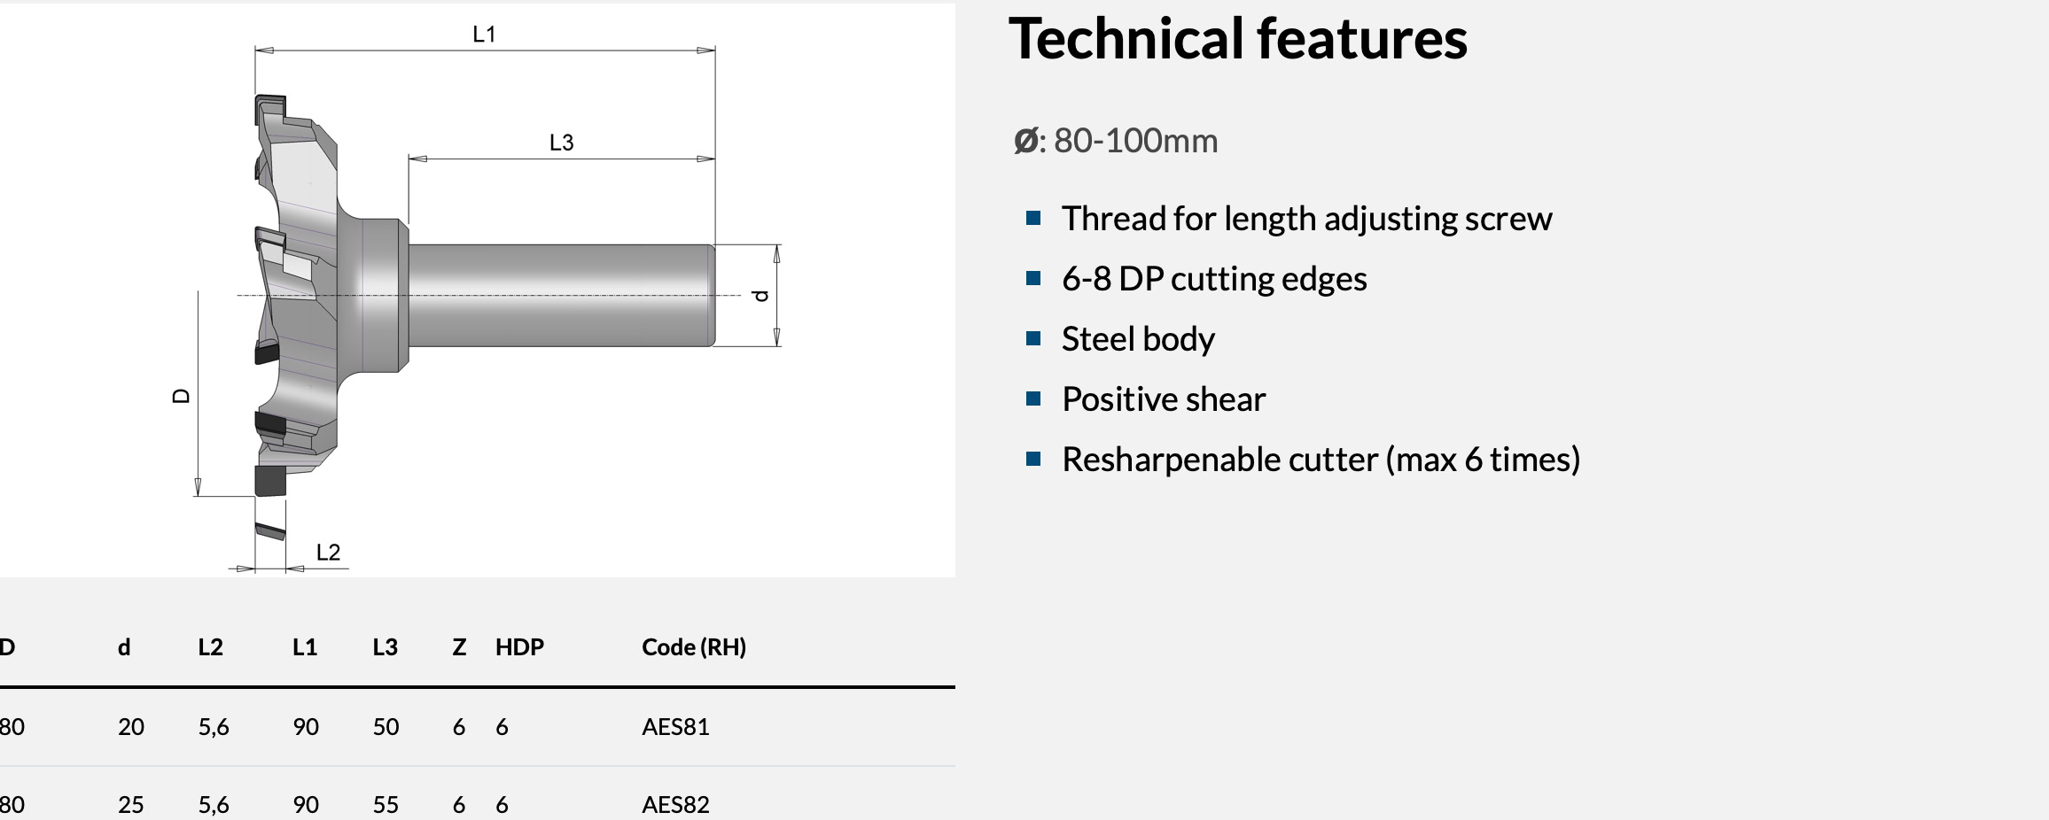
Task: Click the L3 dimension label in the drawing
Action: [561, 143]
